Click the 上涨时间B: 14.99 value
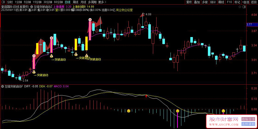Viewport: 258px width, 129px height. click(x=83, y=7)
